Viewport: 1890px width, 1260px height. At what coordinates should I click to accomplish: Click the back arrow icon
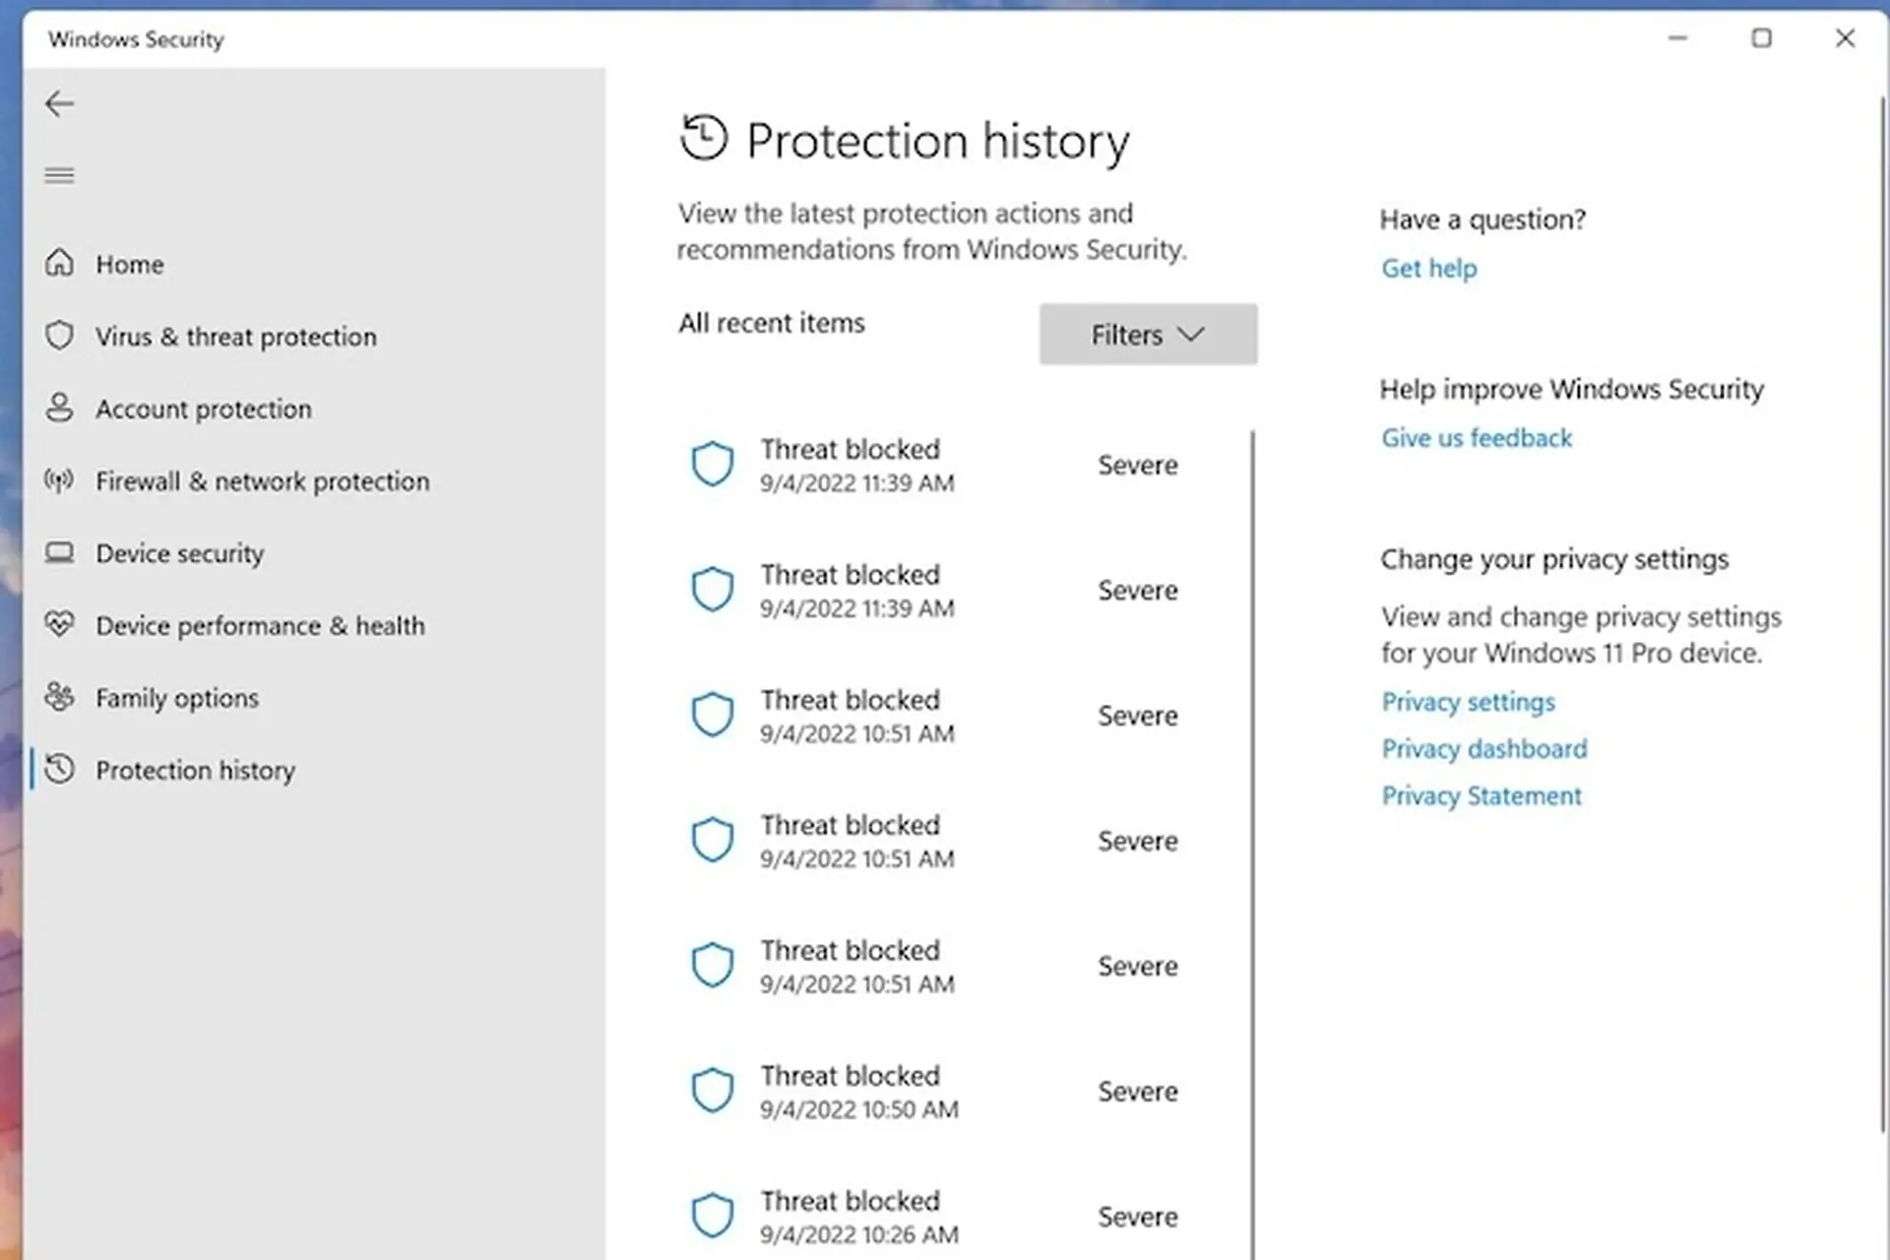point(59,103)
